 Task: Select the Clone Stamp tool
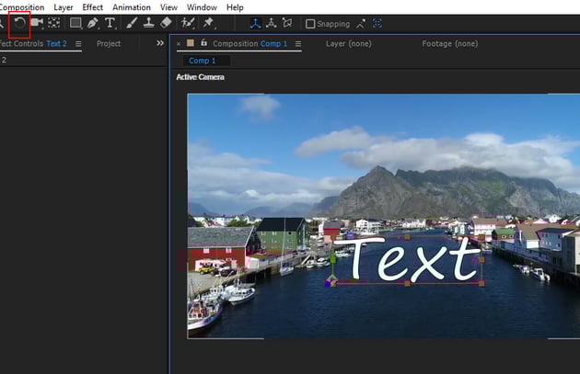(148, 22)
